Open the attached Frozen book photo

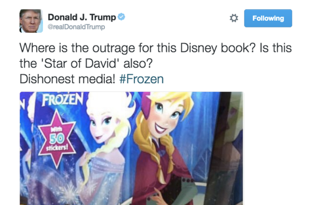point(131,148)
